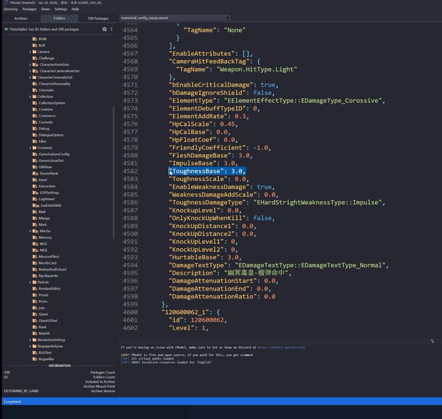Click the FModel logo in the title bar
This screenshot has height=419, width=442.
coord(6,3)
